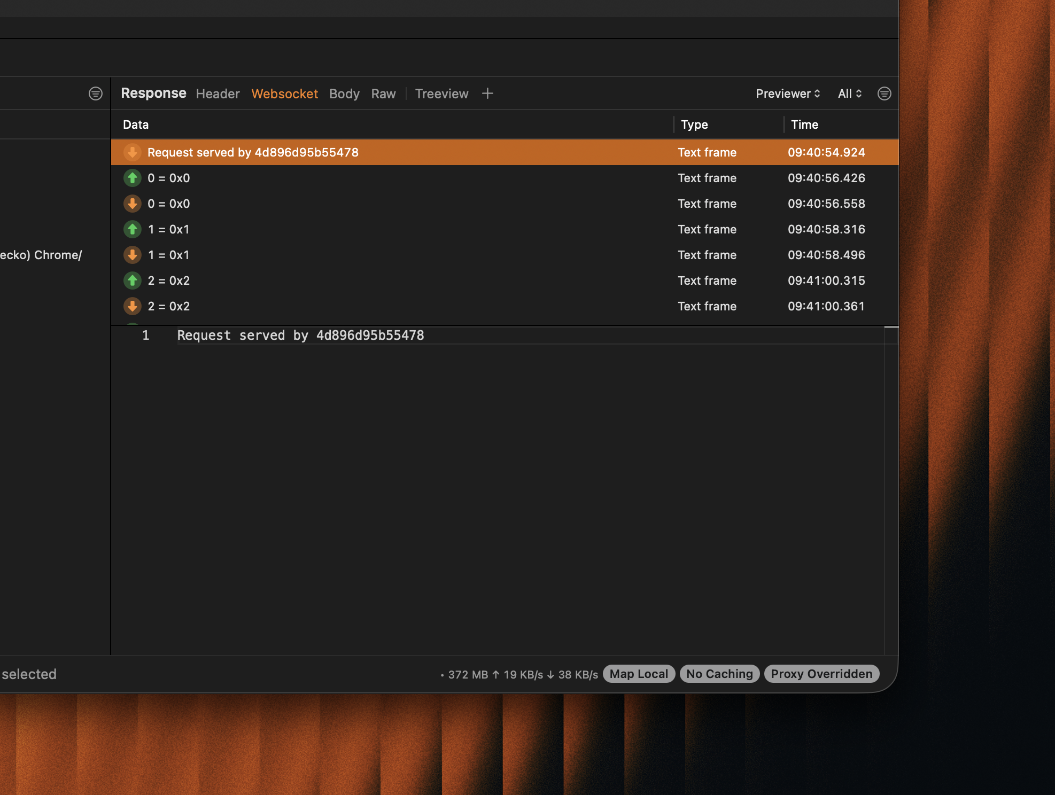Click the green upload arrow beside 2 = 0x2

click(x=133, y=280)
